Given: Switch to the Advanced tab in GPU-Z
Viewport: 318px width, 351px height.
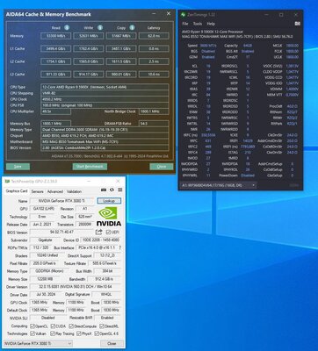Looking at the screenshot, I should click(55, 191).
